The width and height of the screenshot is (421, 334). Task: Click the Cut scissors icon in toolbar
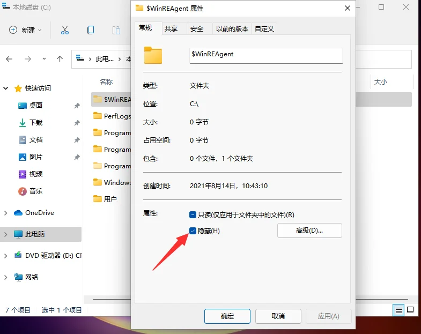pyautogui.click(x=65, y=30)
